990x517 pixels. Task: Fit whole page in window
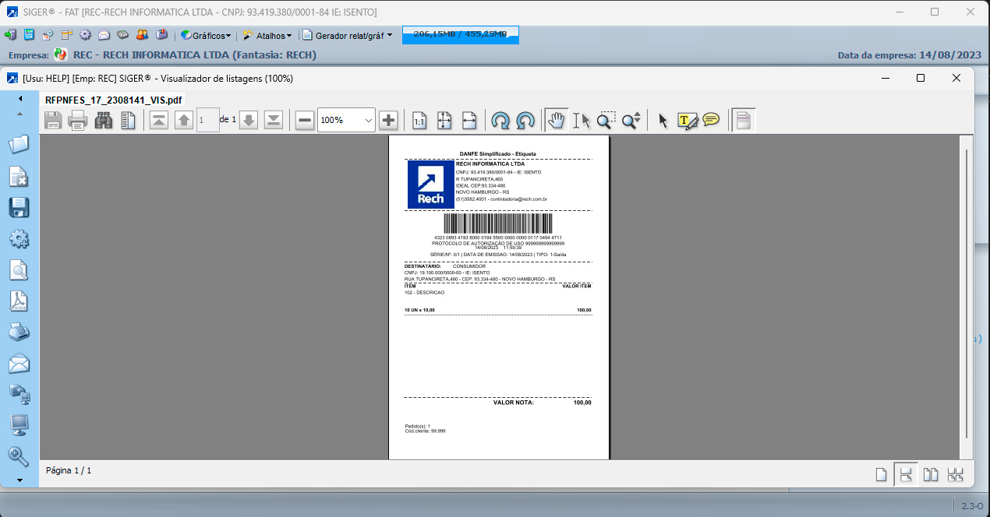tap(444, 120)
